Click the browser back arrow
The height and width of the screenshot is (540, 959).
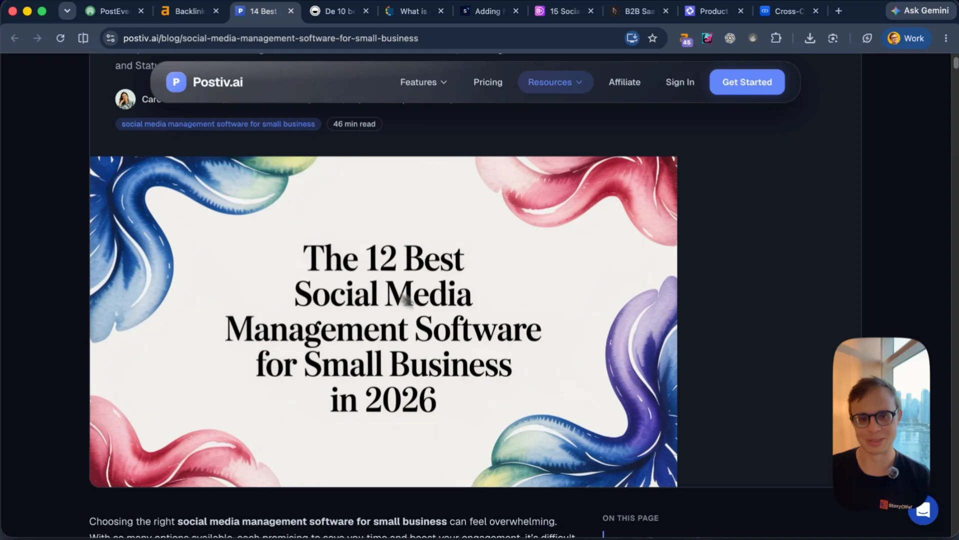[x=14, y=38]
